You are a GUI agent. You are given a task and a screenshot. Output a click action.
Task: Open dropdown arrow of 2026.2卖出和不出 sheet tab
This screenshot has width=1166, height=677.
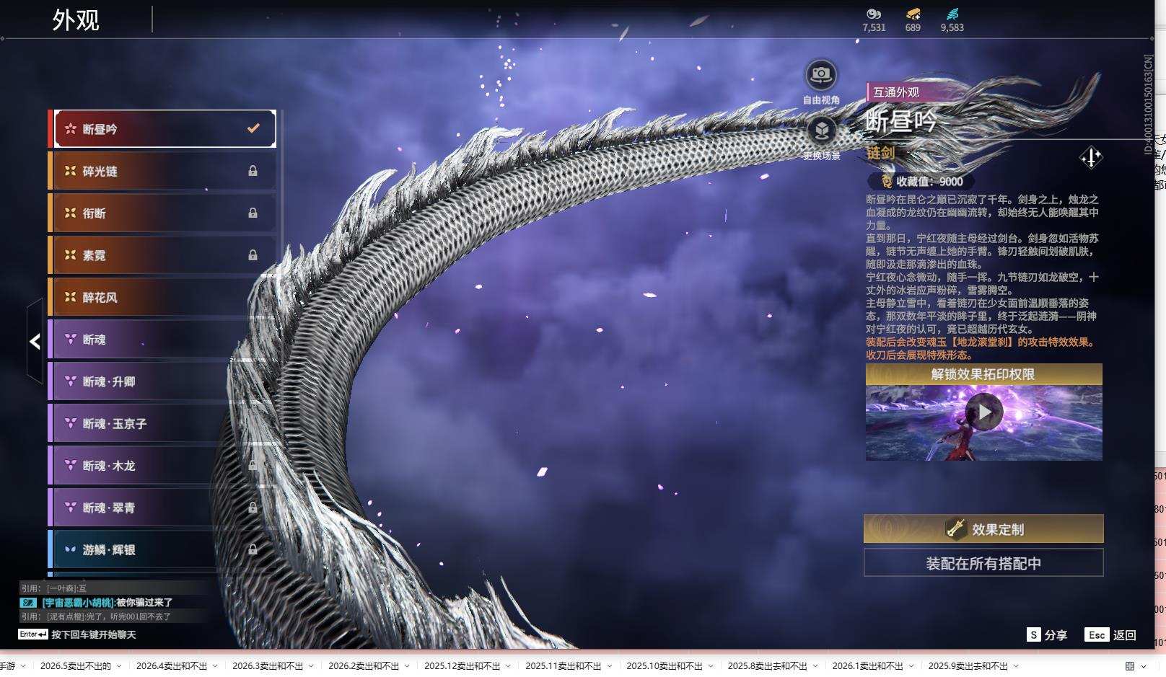[x=407, y=666]
